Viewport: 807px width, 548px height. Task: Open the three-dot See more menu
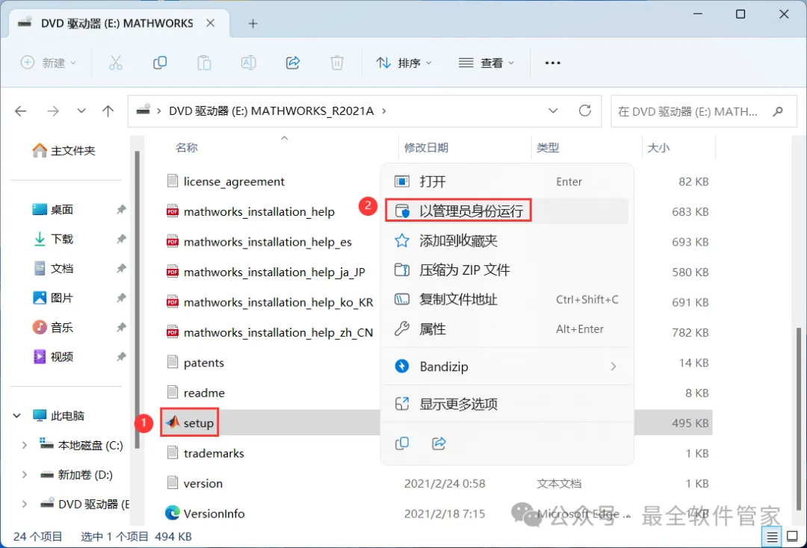tap(553, 63)
